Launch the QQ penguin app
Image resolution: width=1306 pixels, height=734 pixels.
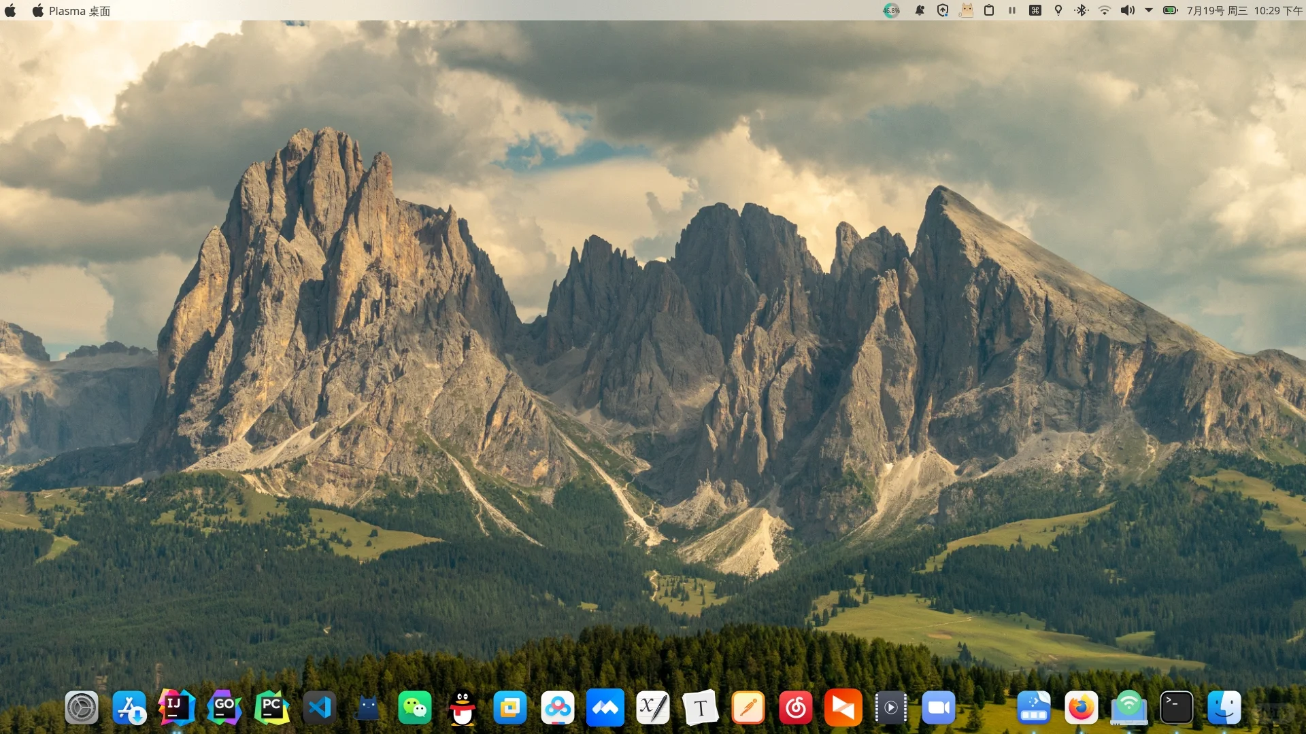coord(462,707)
